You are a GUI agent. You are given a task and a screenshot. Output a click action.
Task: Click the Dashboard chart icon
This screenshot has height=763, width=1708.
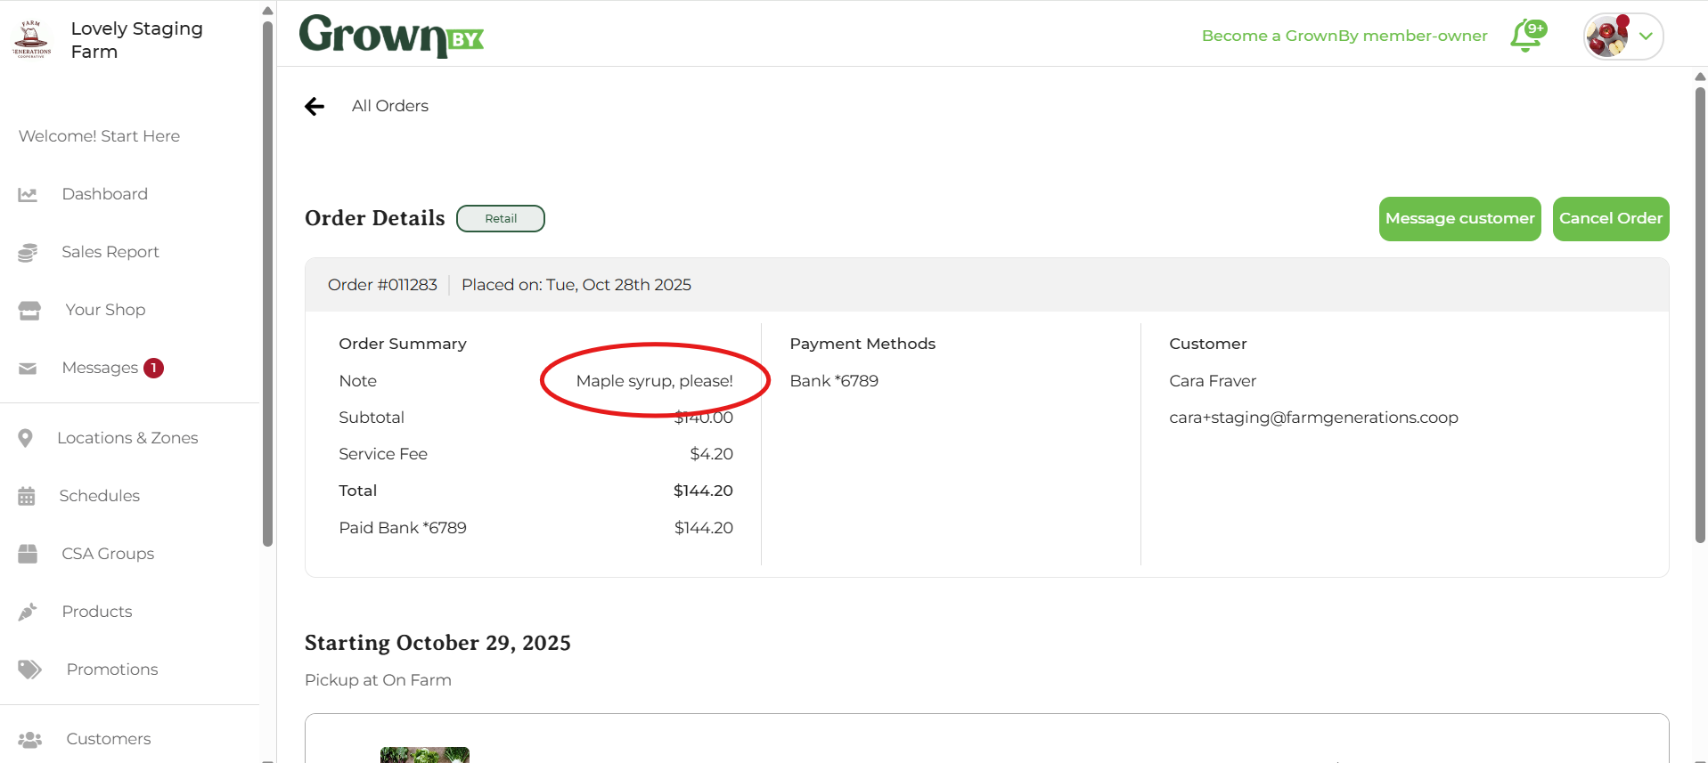pos(28,194)
